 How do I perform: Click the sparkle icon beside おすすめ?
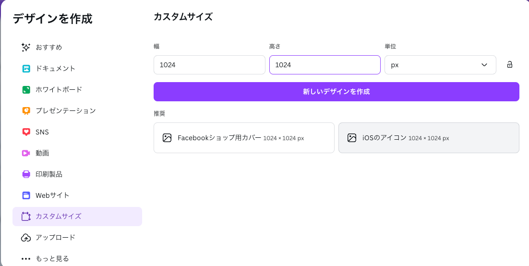26,47
